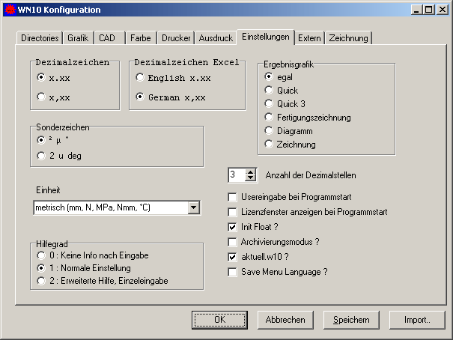Image resolution: width=453 pixels, height=340 pixels.
Task: Click the Import.. button
Action: tap(417, 320)
